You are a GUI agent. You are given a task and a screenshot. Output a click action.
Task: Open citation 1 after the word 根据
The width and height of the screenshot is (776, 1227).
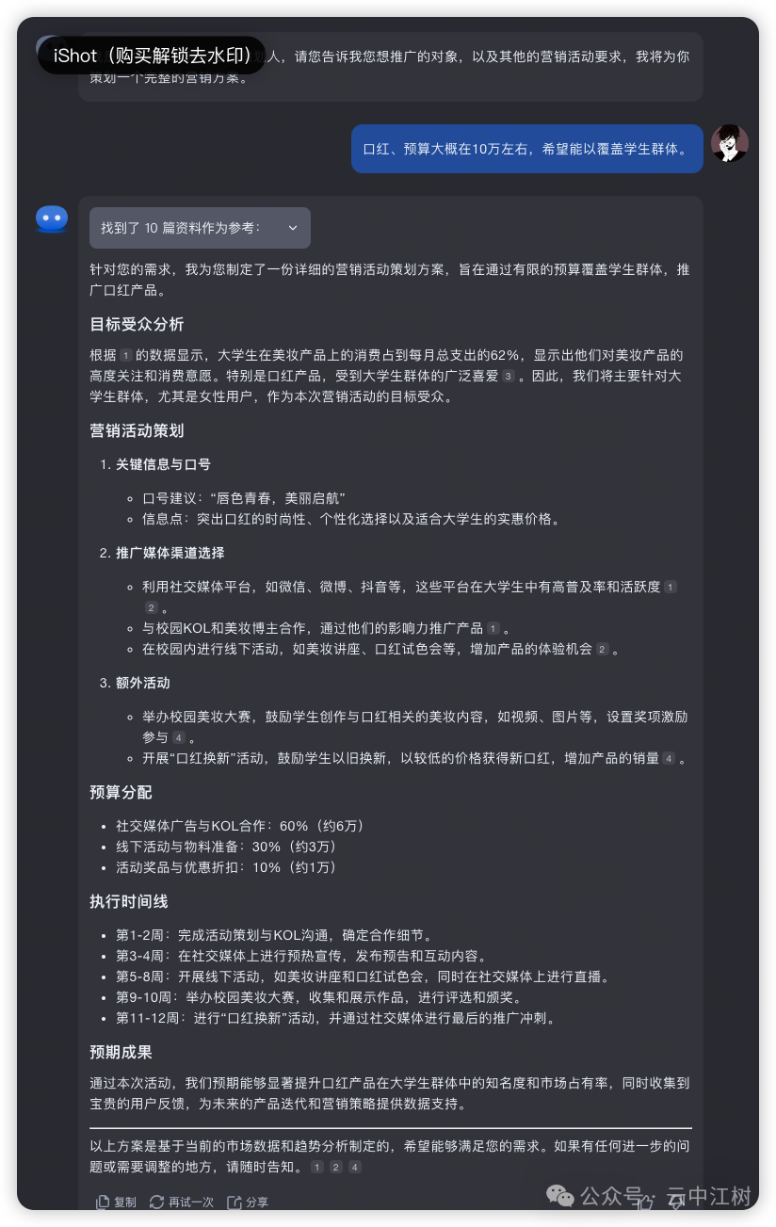coord(125,355)
